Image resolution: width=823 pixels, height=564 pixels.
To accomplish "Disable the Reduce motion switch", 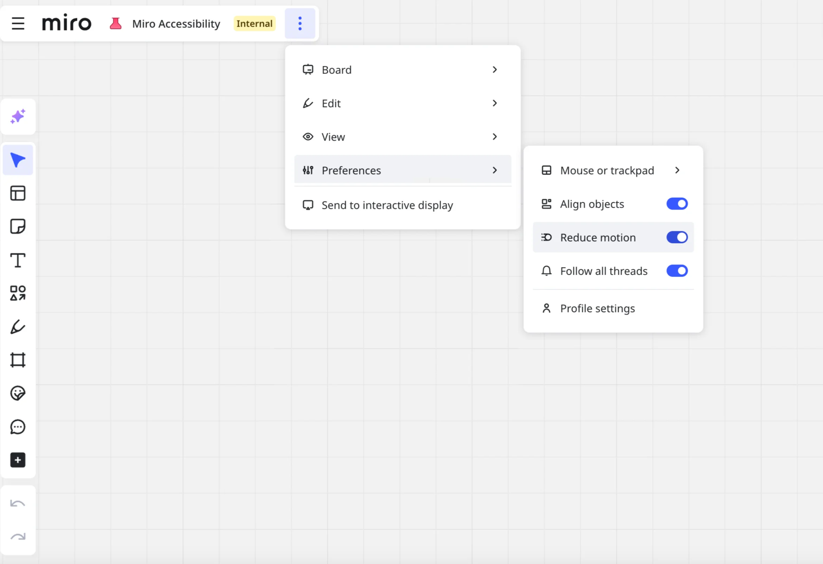I will [677, 237].
